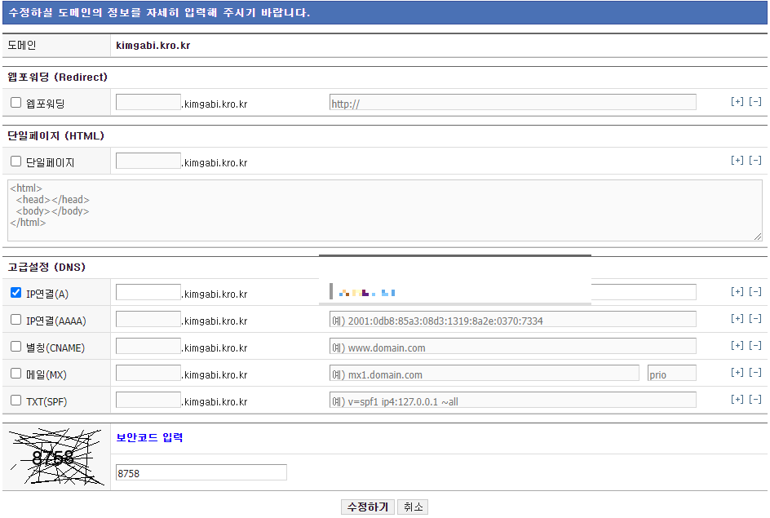Add a row with [+] for 웹포워딩
This screenshot has width=770, height=518.
tap(737, 102)
